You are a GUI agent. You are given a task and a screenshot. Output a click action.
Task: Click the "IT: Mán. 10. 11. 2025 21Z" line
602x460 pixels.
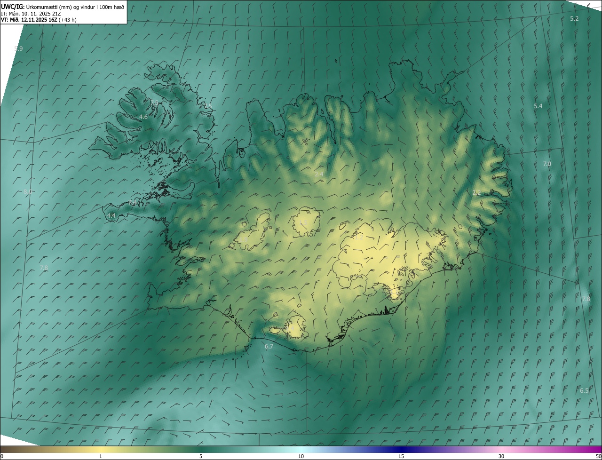pyautogui.click(x=31, y=13)
